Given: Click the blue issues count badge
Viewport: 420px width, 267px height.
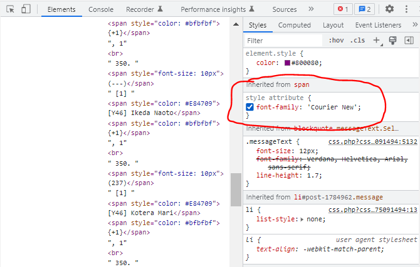Looking at the screenshot, I should coord(364,9).
